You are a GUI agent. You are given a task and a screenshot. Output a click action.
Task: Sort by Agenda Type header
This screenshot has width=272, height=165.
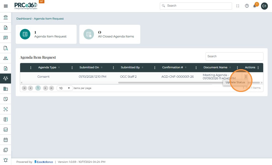tap(47, 67)
